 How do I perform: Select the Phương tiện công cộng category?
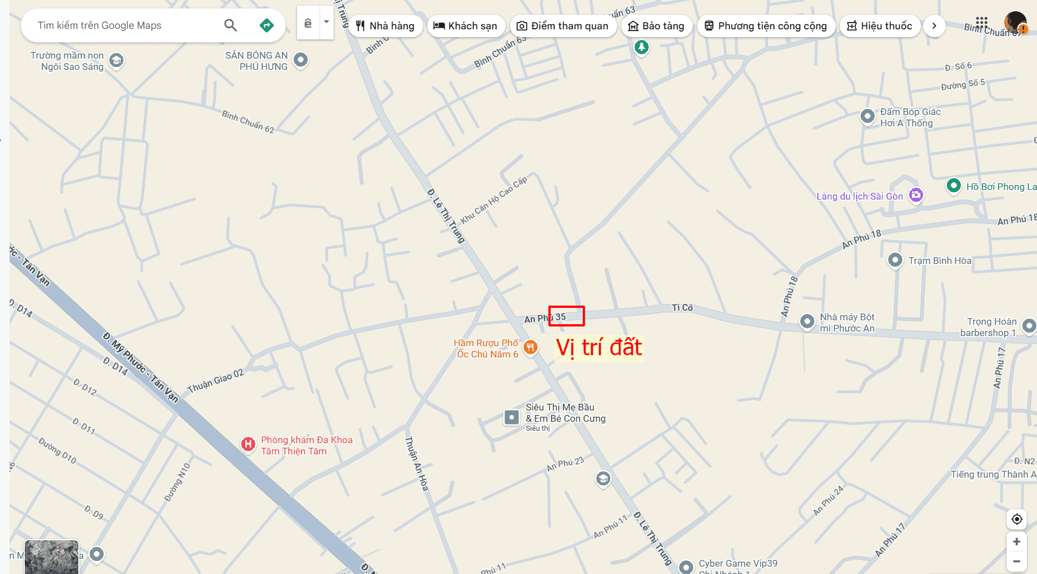tap(766, 26)
